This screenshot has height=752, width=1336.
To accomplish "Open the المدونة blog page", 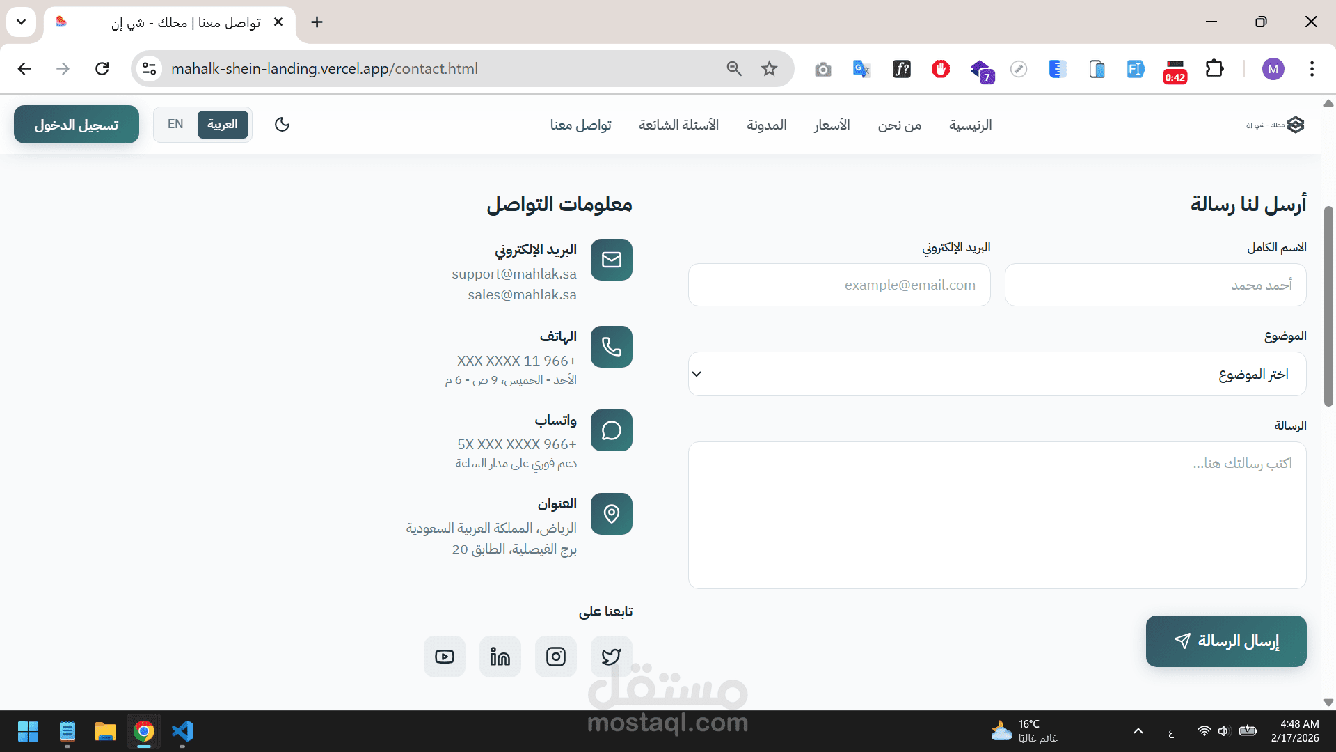I will coord(766,125).
